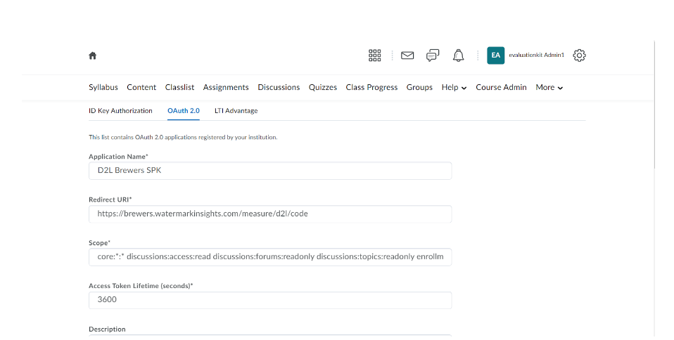
Task: Click the OAuth 2.0 applications description text
Action: pos(183,138)
